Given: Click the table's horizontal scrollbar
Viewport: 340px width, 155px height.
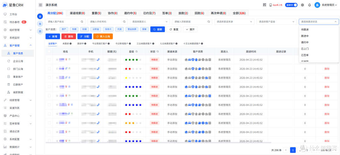Looking at the screenshot, I should 158,143.
